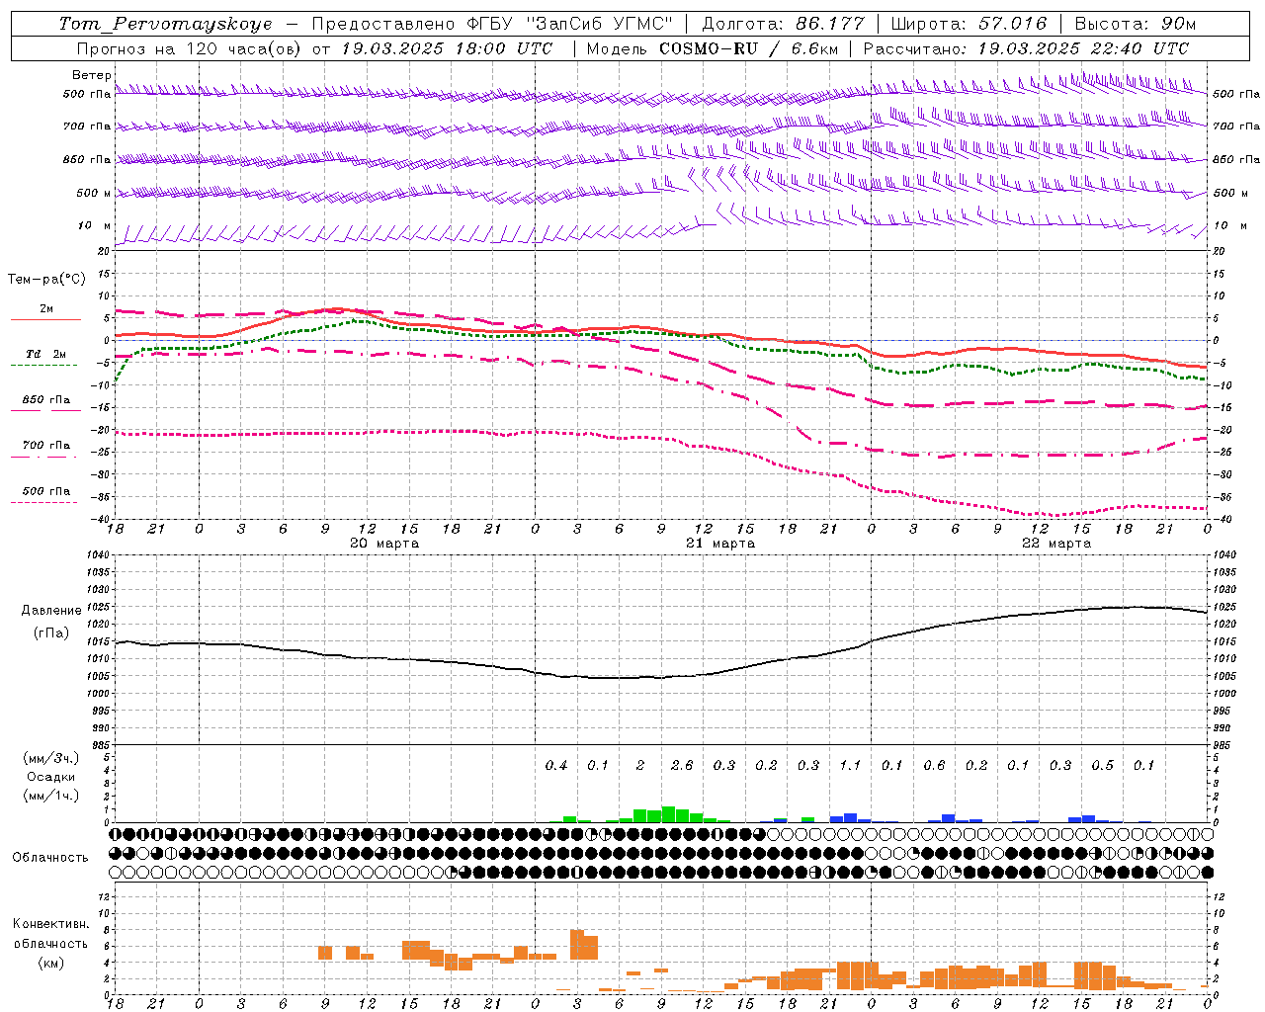Viewport: 1265px width, 1012px height.
Task: Click the 'Долгота: 86.177' longitude value
Action: (783, 24)
